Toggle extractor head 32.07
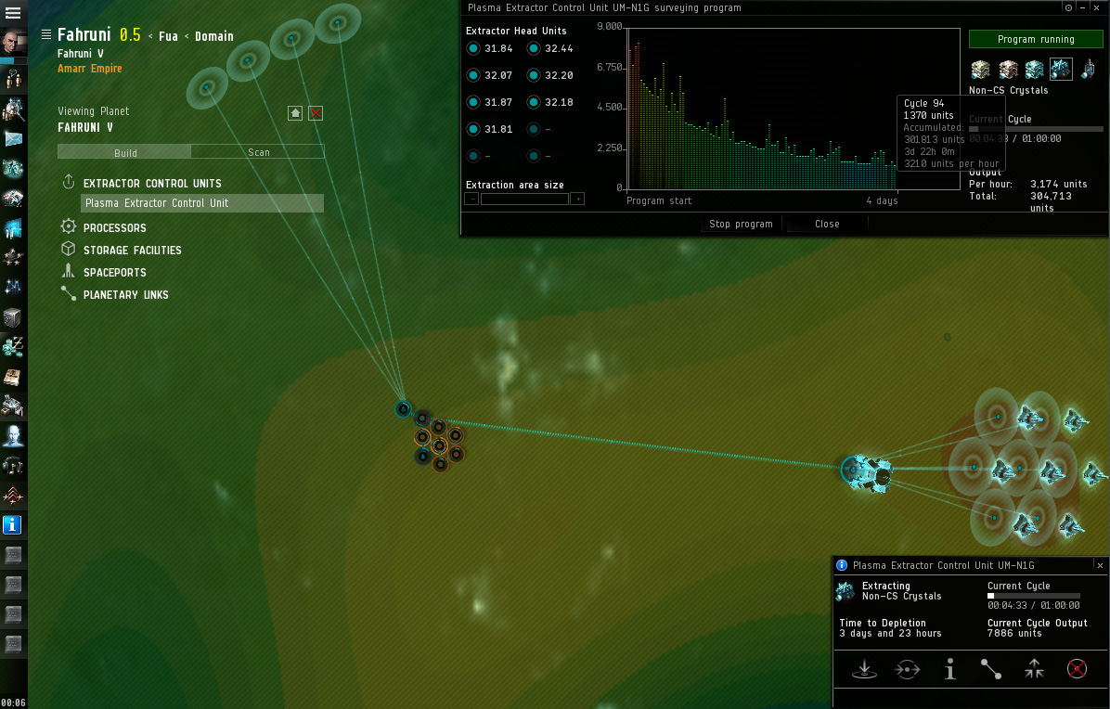 pos(473,75)
